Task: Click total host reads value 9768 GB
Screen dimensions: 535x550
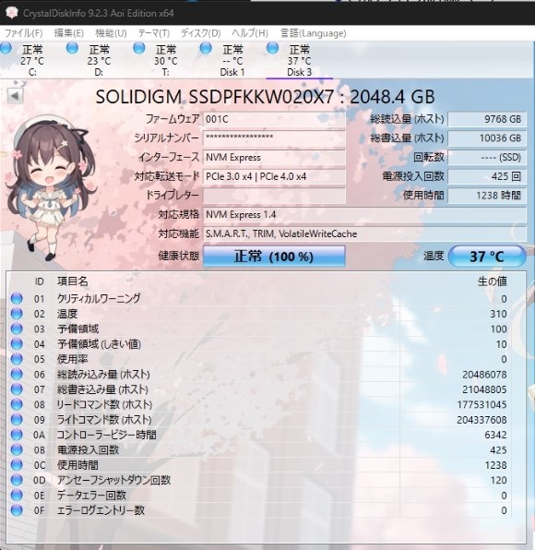Action: point(487,119)
